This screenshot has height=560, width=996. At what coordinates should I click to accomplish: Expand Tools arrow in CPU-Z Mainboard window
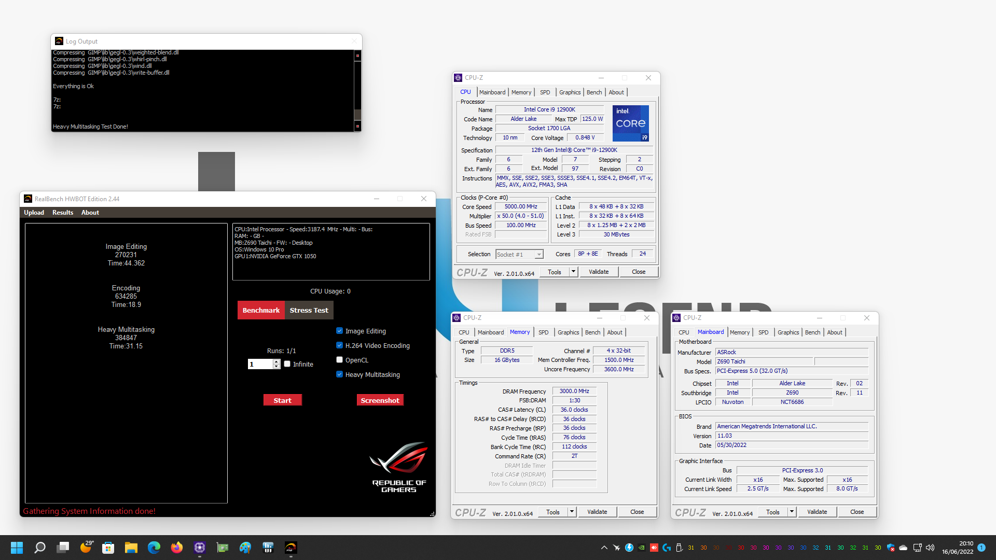click(792, 512)
